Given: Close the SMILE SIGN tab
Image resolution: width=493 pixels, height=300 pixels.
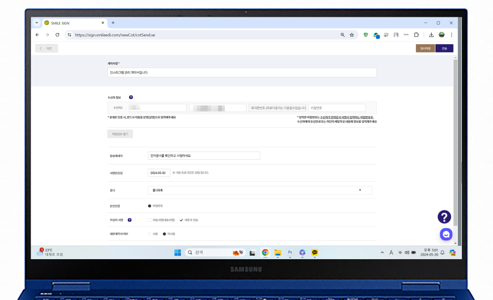Looking at the screenshot, I should (103, 22).
